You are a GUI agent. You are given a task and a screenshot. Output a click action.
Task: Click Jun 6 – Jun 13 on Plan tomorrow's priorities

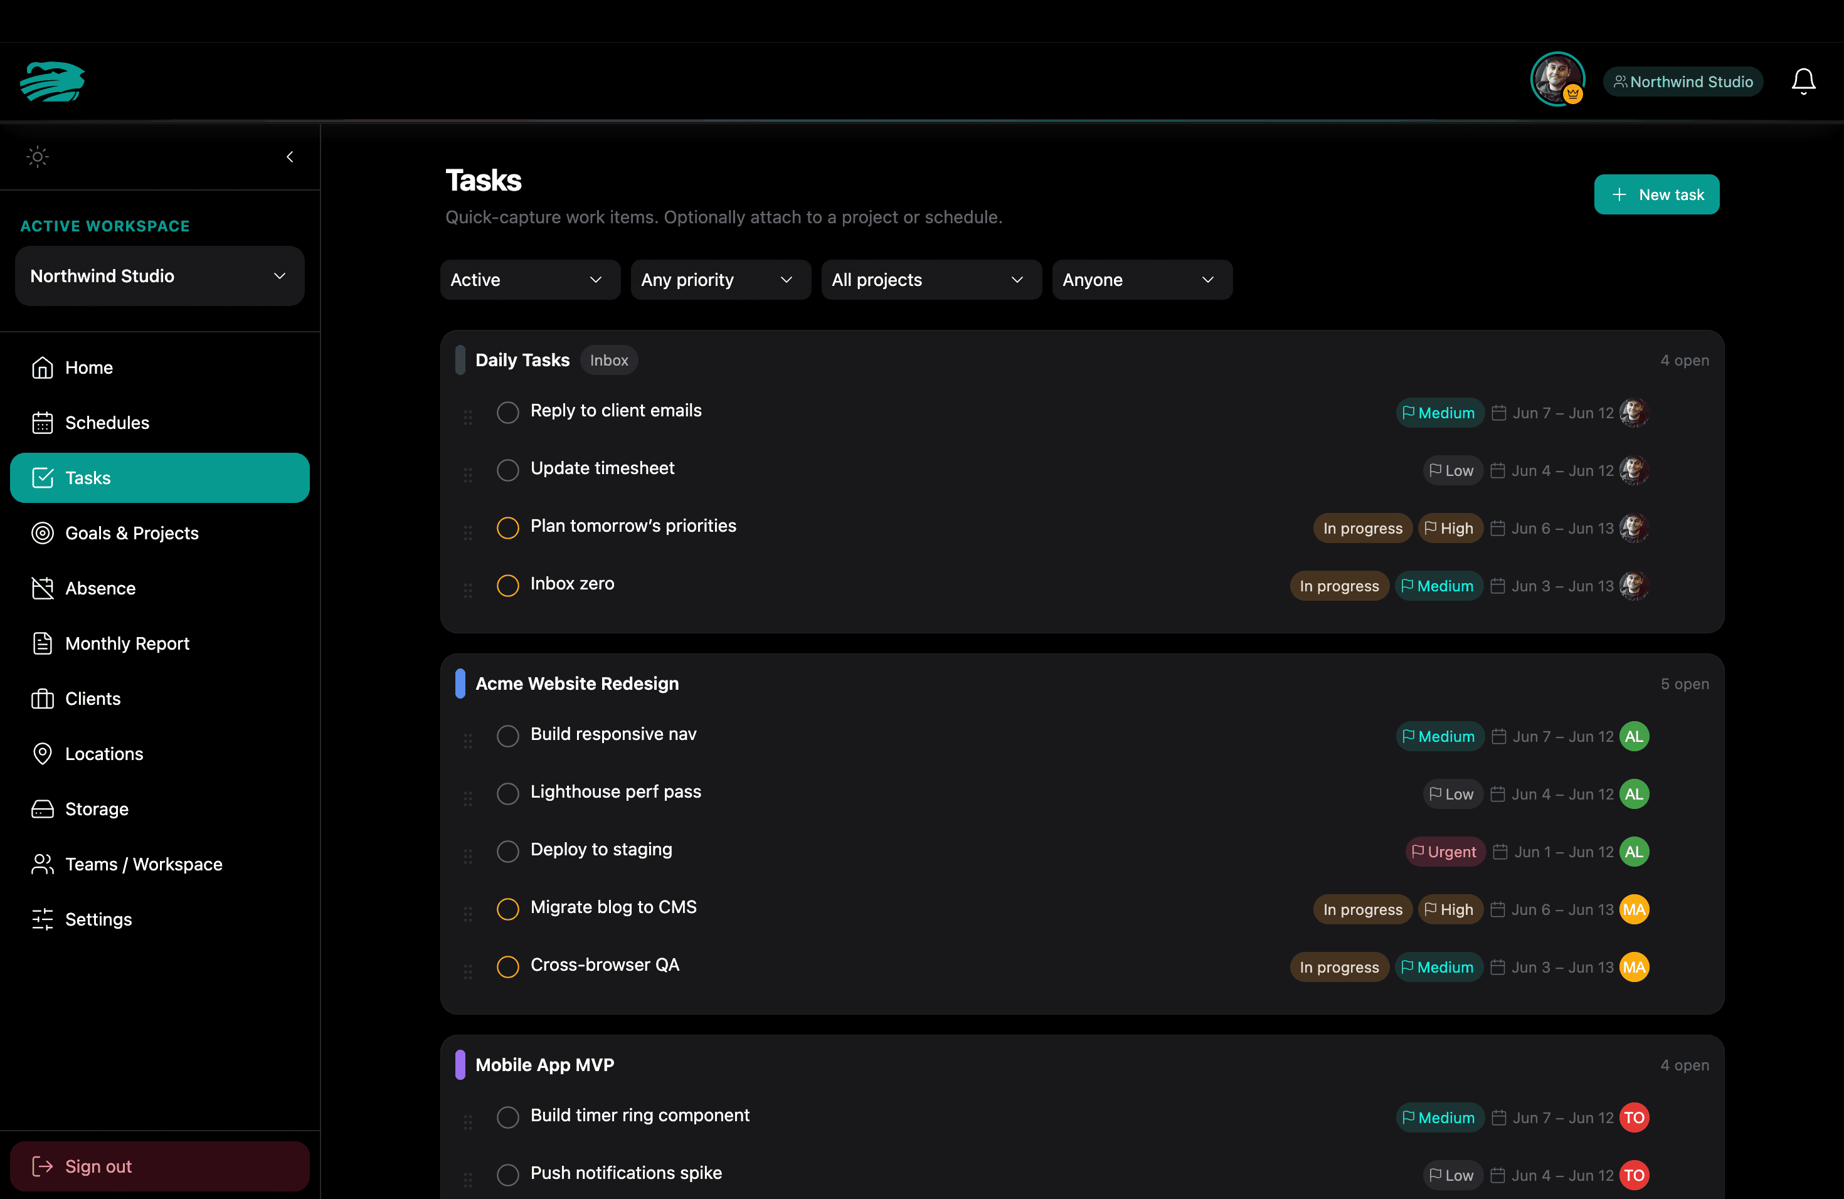[1562, 528]
